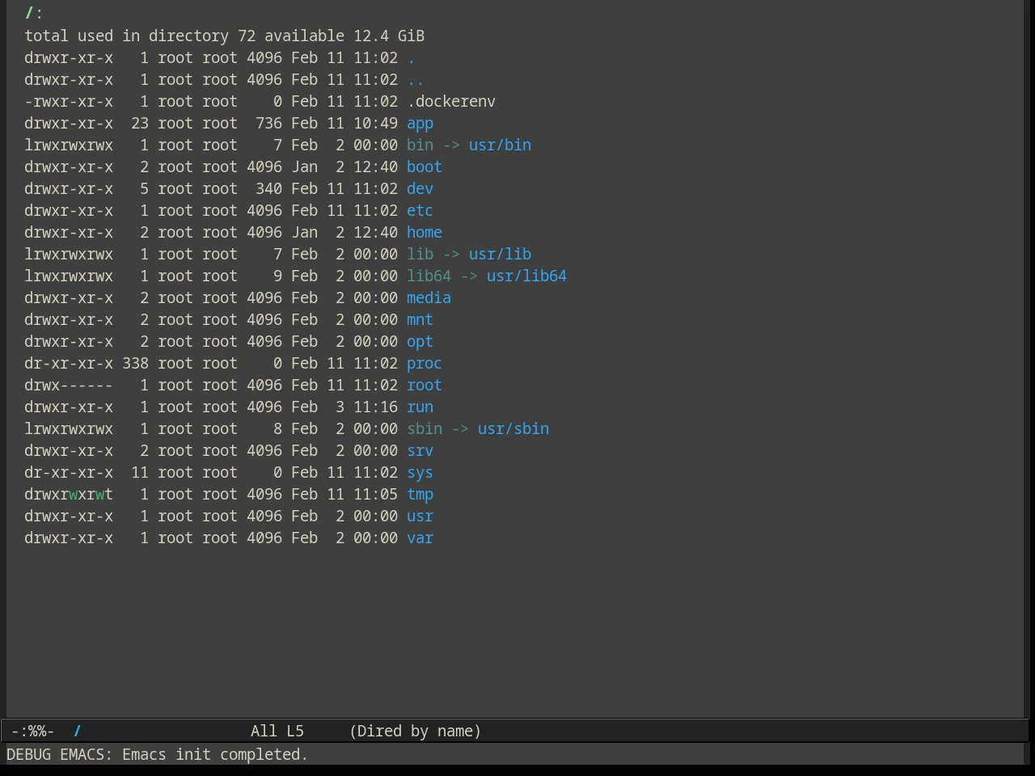Image resolution: width=1035 pixels, height=776 pixels.
Task: Click the 736 size value of app
Action: tap(268, 124)
